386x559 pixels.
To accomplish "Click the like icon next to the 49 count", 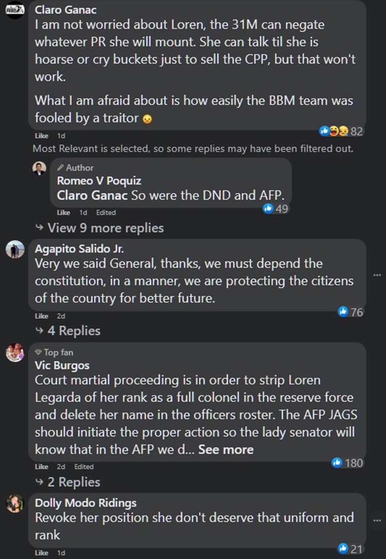I will point(268,207).
